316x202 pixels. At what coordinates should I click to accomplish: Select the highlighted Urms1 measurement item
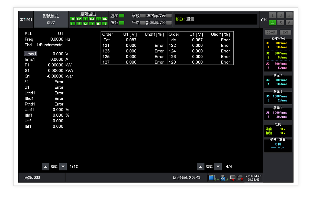(30, 54)
